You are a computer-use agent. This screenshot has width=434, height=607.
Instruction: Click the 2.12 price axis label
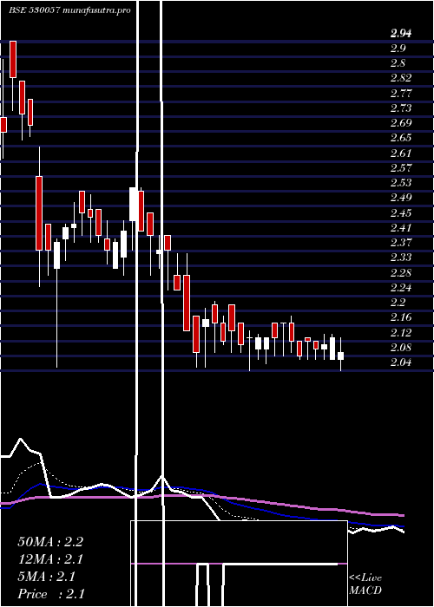[x=401, y=333]
